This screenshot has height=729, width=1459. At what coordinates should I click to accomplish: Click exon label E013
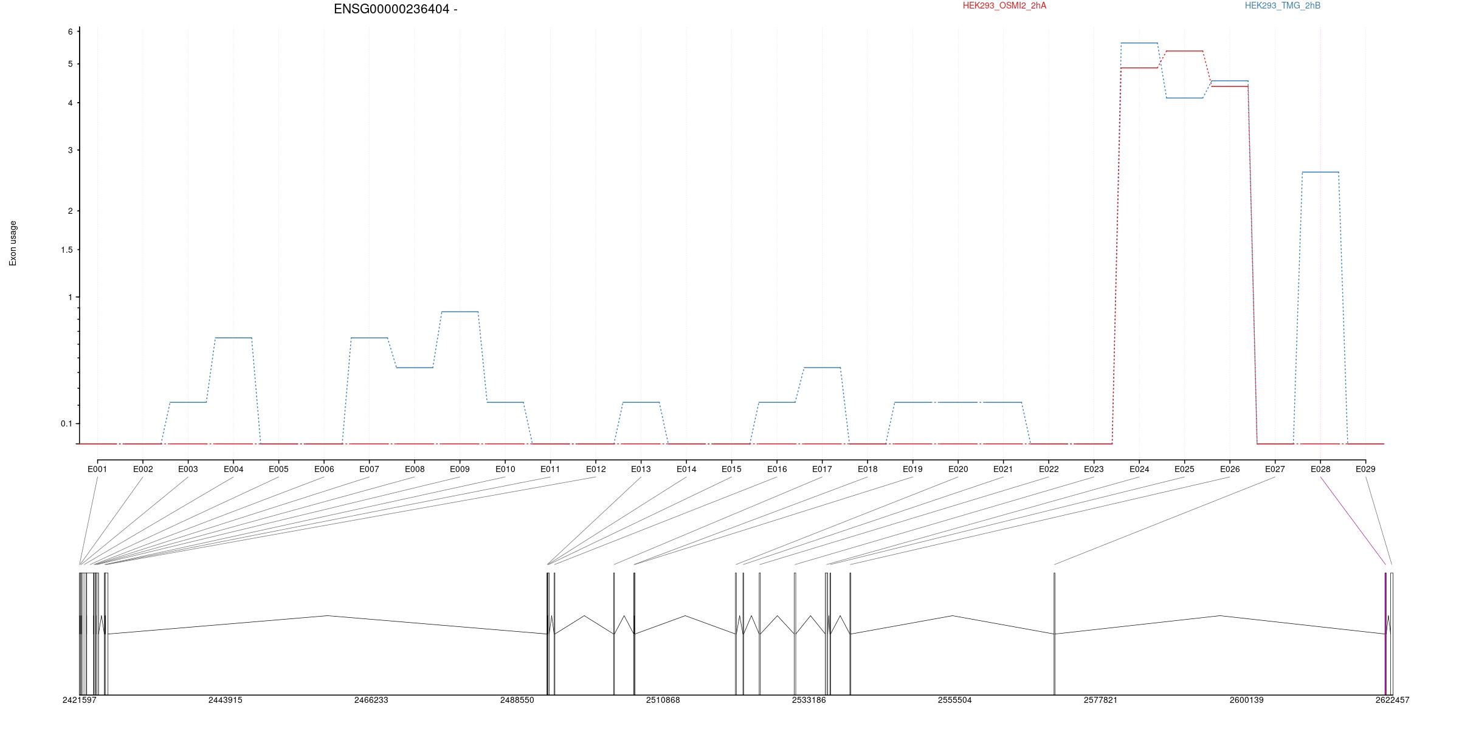(641, 469)
